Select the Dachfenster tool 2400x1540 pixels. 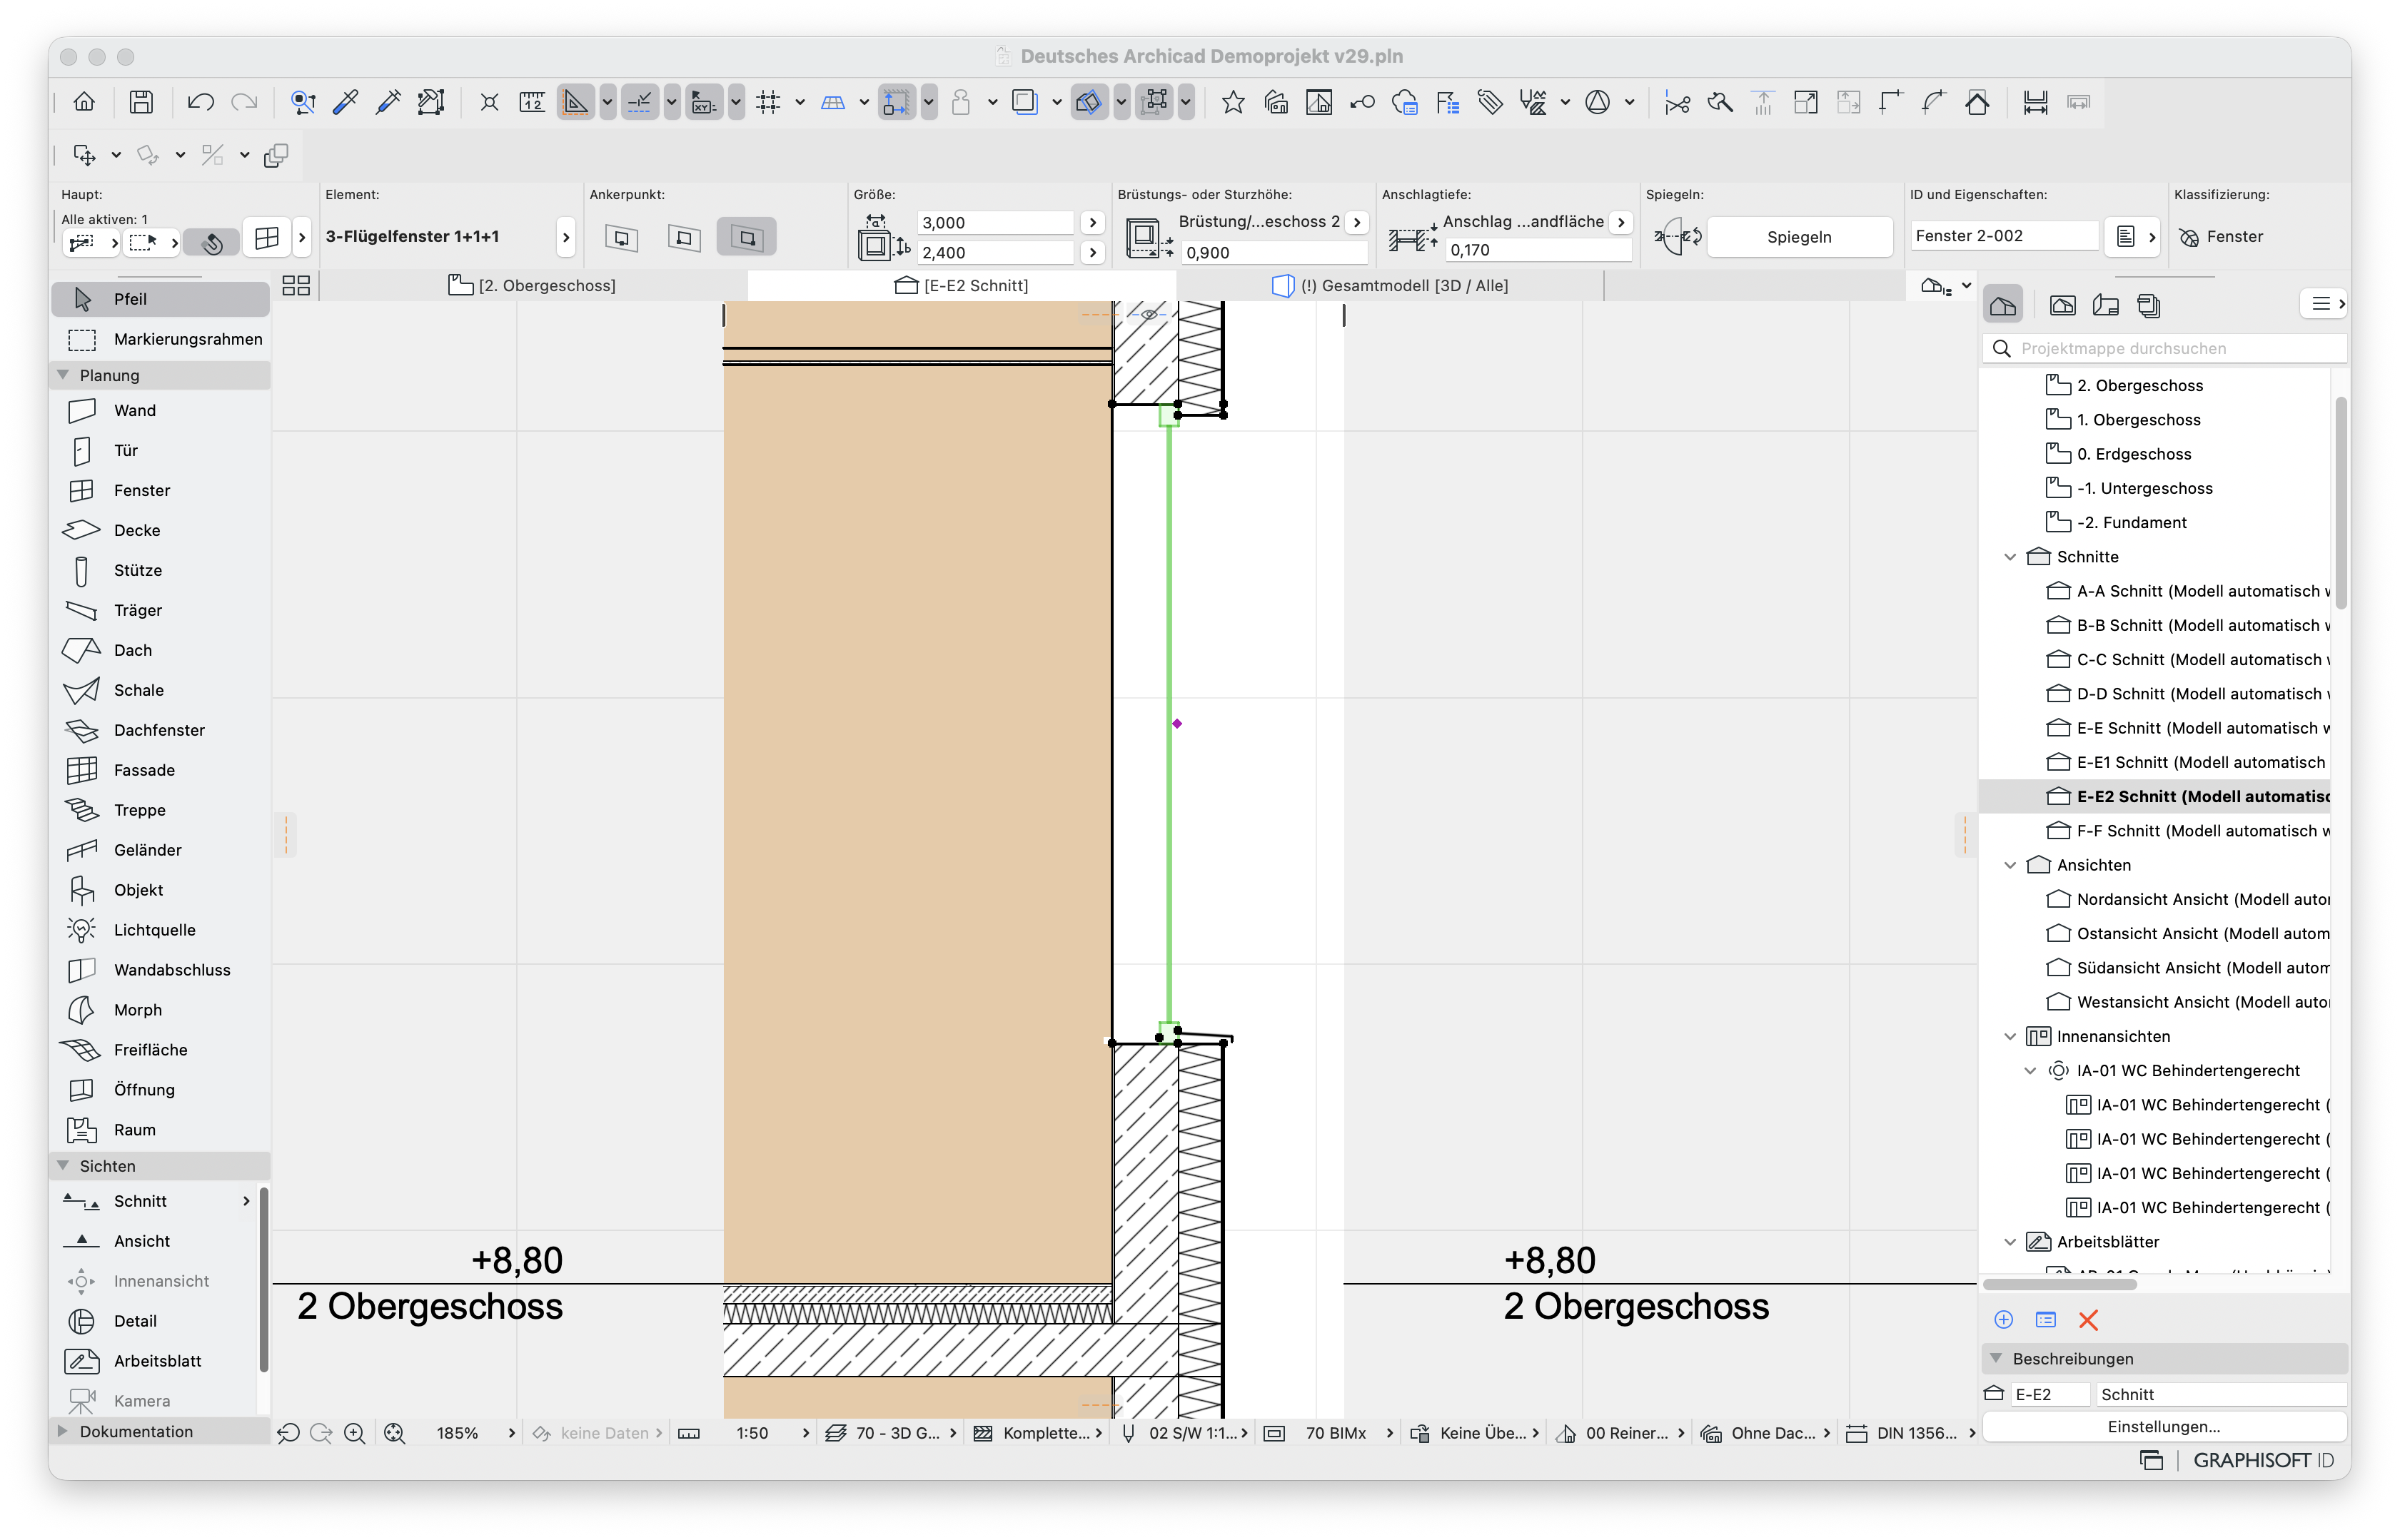160,730
